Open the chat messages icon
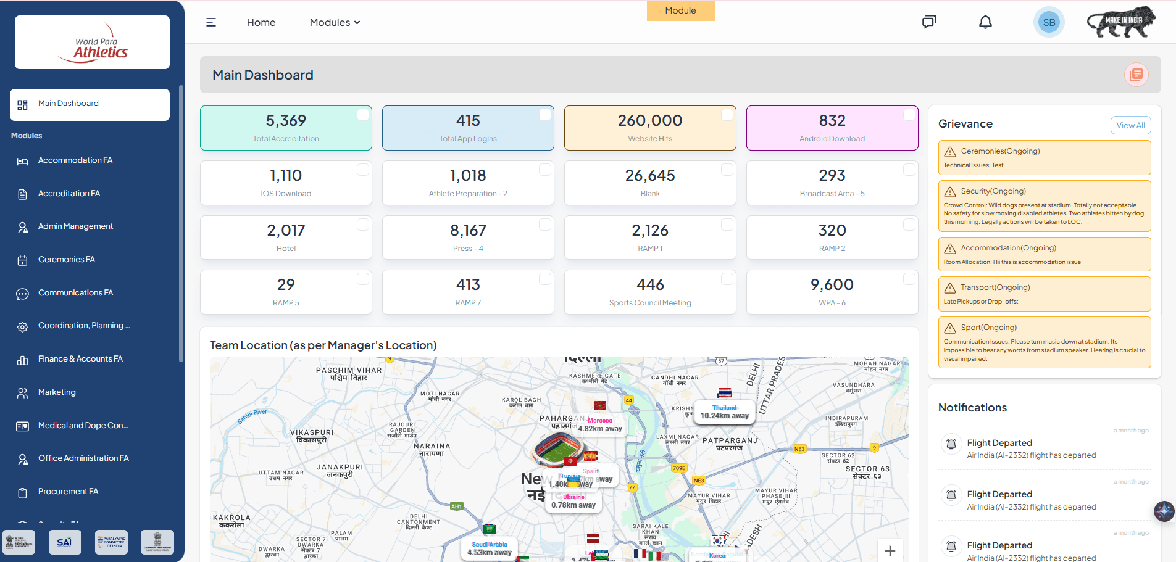This screenshot has height=562, width=1176. pyautogui.click(x=928, y=22)
